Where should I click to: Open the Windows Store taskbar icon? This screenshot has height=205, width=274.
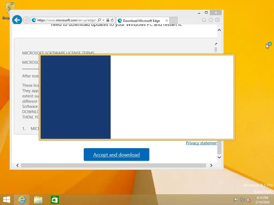coord(55,200)
